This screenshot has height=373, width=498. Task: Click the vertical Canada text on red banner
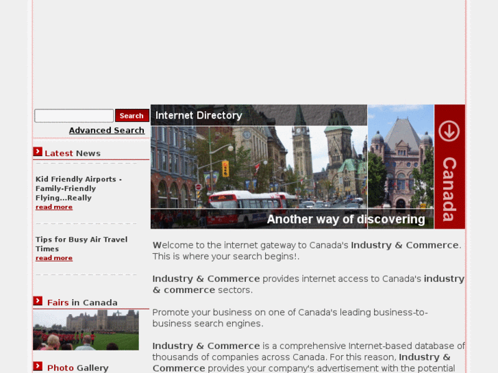(449, 189)
